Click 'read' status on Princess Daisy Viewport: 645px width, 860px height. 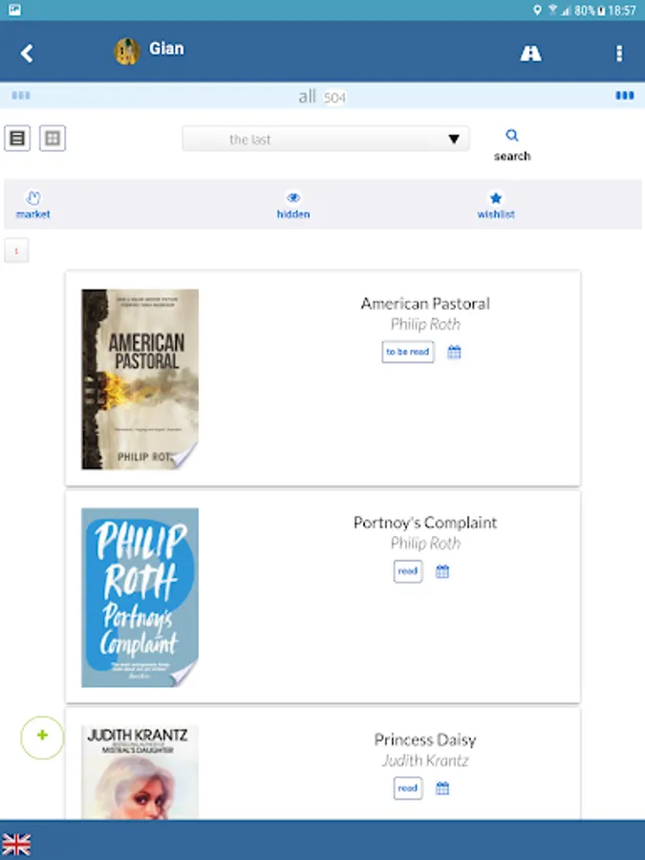(407, 788)
